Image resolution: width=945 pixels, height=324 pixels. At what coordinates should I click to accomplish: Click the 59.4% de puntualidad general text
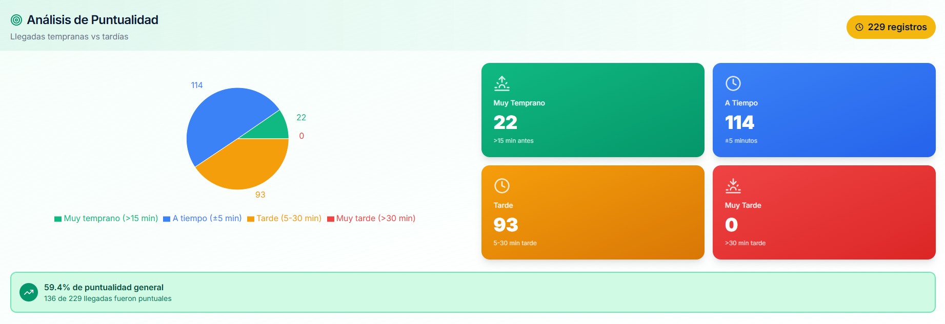104,287
